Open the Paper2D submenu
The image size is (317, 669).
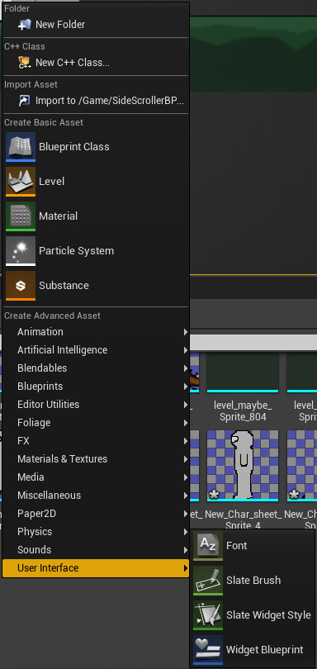click(x=96, y=514)
